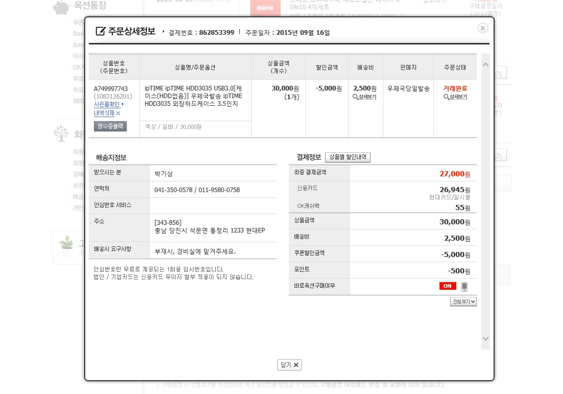This screenshot has width=563, height=394.
Task: Click the OK캐쉬백 amount 55원
Action: (462, 208)
